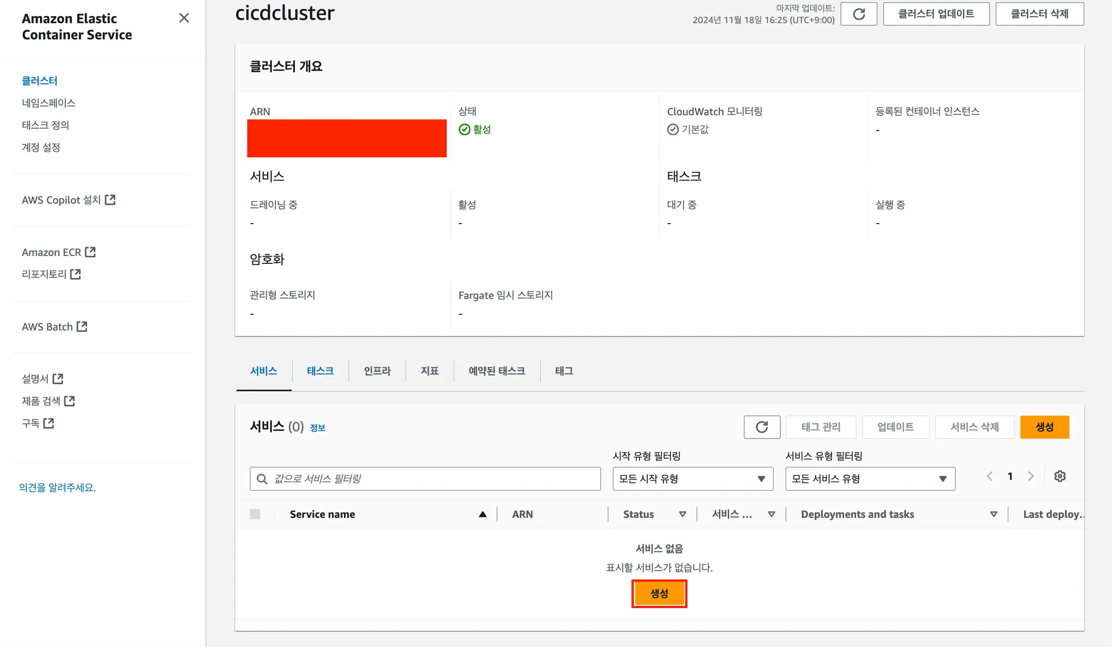Expand 모든 시작 유형 dropdown
1112x647 pixels.
[693, 479]
